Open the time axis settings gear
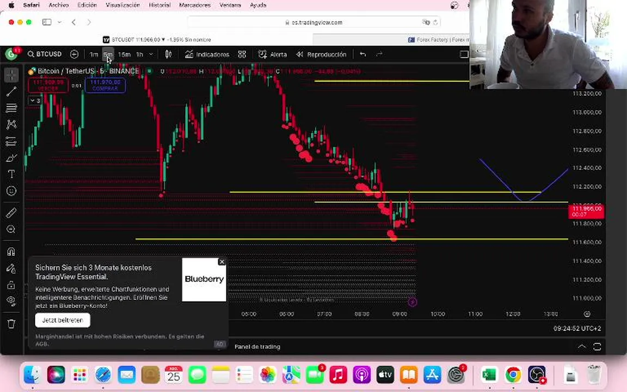 pos(587,314)
